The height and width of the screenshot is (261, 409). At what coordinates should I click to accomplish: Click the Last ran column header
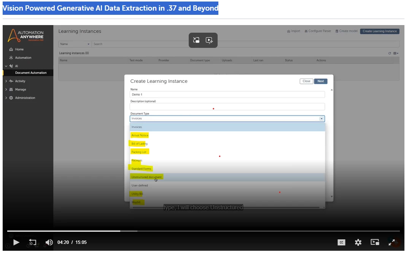coord(258,60)
